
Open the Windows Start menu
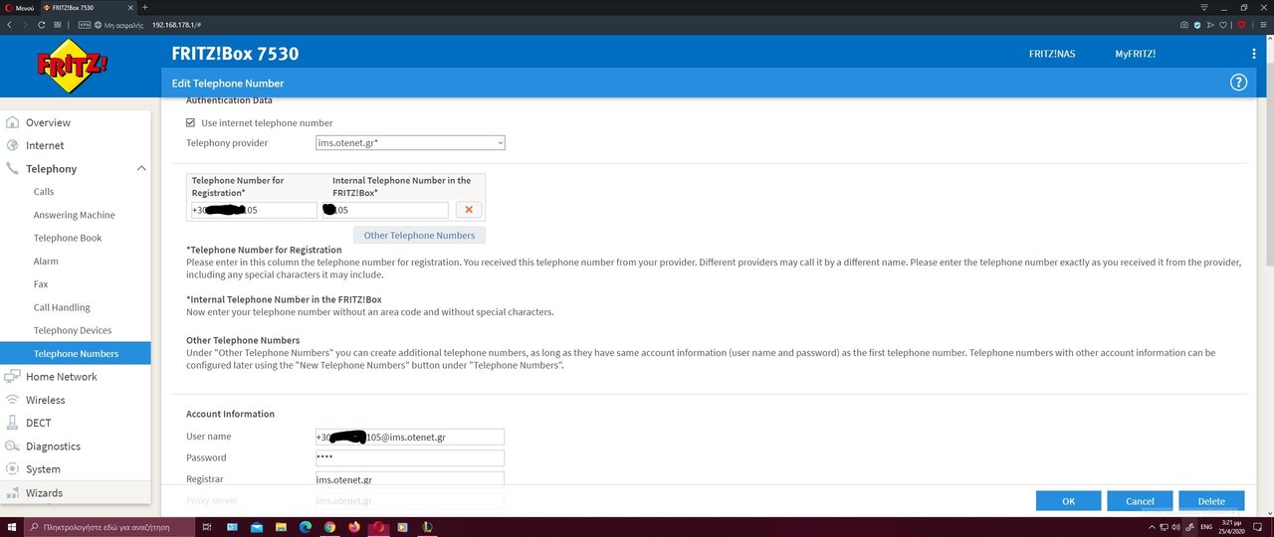[10, 527]
